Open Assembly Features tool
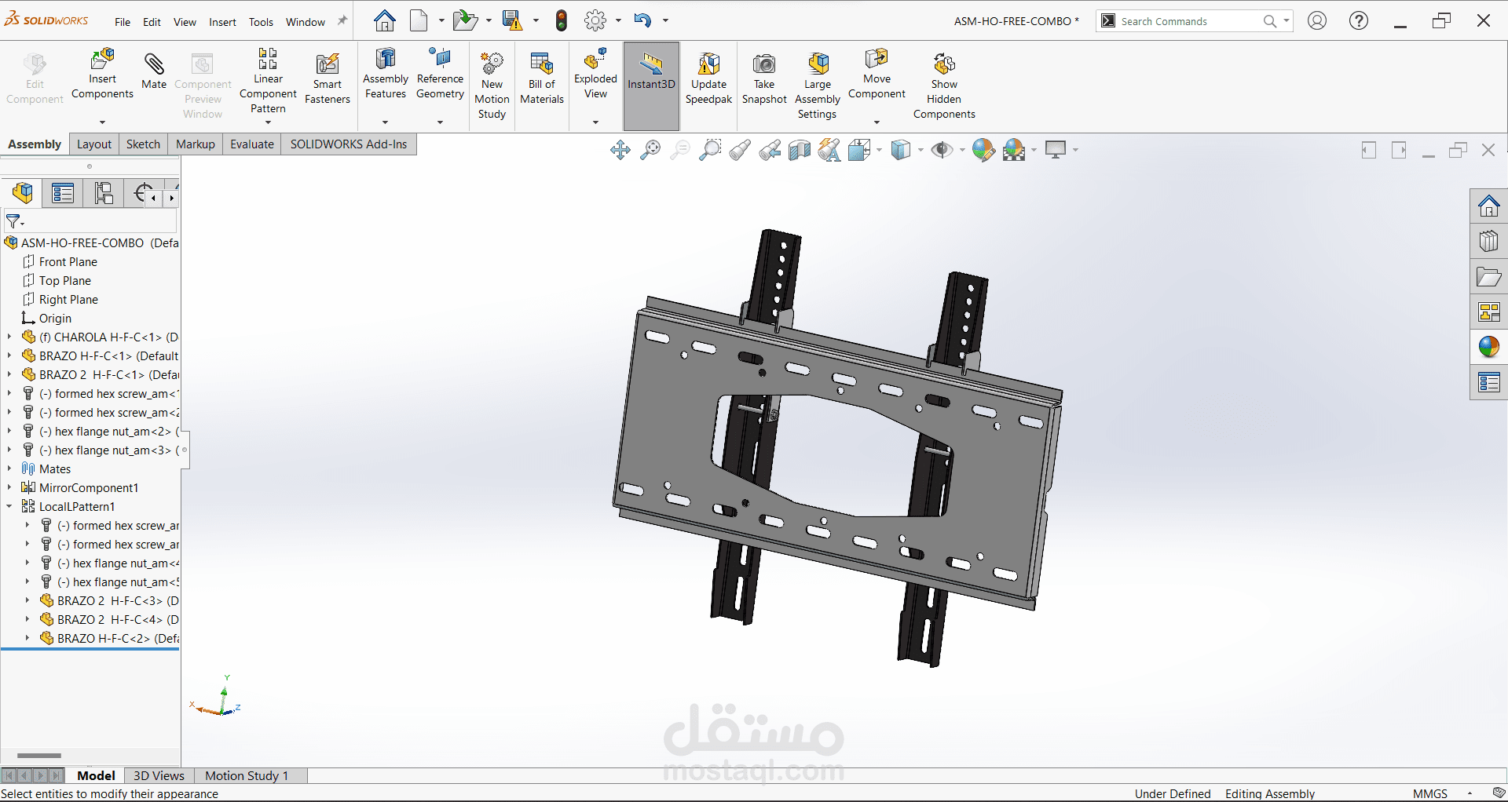 [386, 74]
